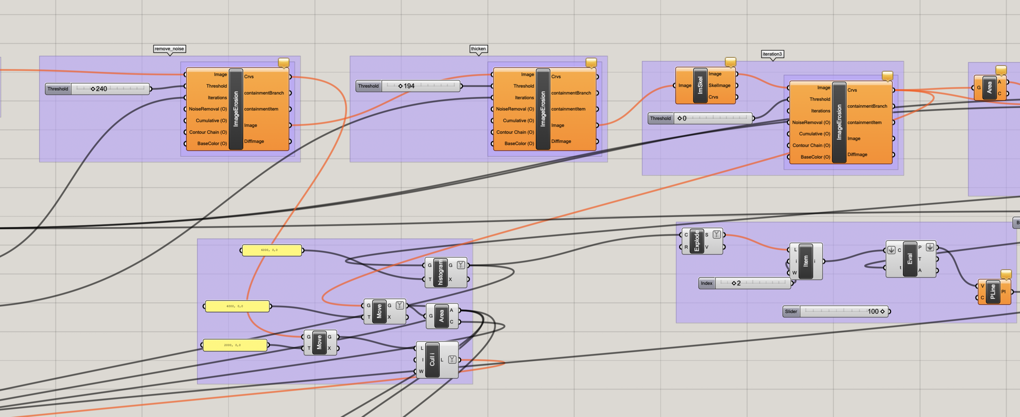
Task: Select Move component connected to 2000, 0,0 panel
Action: click(319, 342)
